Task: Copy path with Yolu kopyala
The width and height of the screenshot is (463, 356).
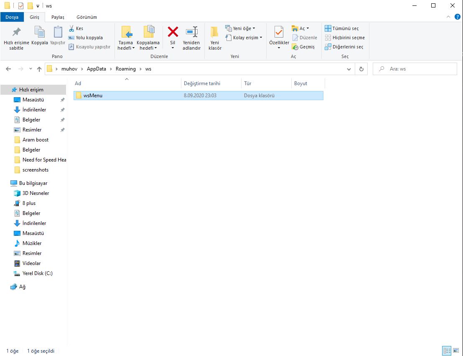Action: 86,38
